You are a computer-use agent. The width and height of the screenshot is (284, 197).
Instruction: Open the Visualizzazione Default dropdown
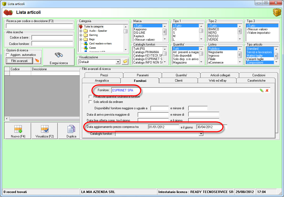[x=118, y=62]
